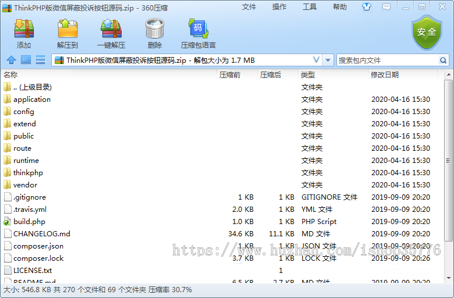Click the 删除 (Delete) trash icon
454x298 pixels.
click(x=155, y=29)
